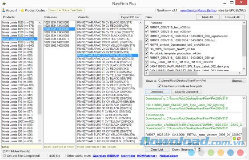
Task: Click the Search in Nokia Care Suite field
Action: (66, 10)
